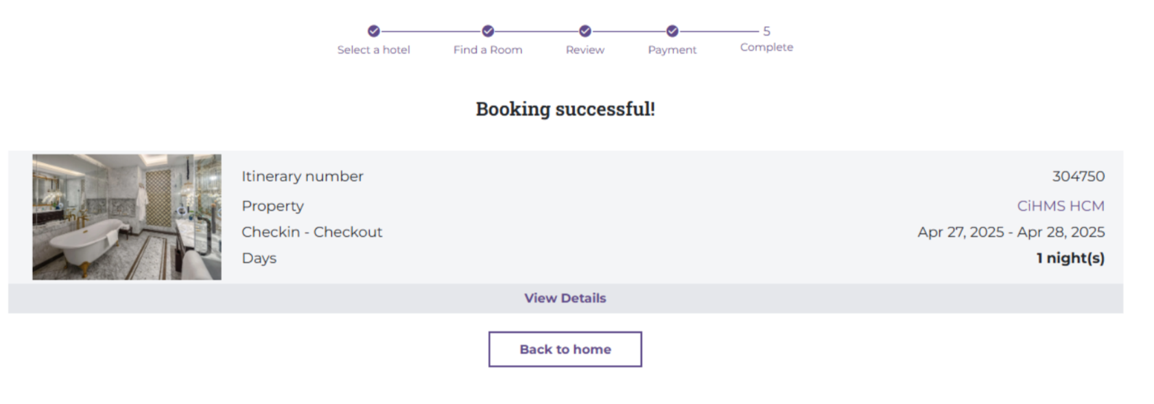Click the Find a Room checkmark icon
Screen dimensions: 1154x404
488,31
